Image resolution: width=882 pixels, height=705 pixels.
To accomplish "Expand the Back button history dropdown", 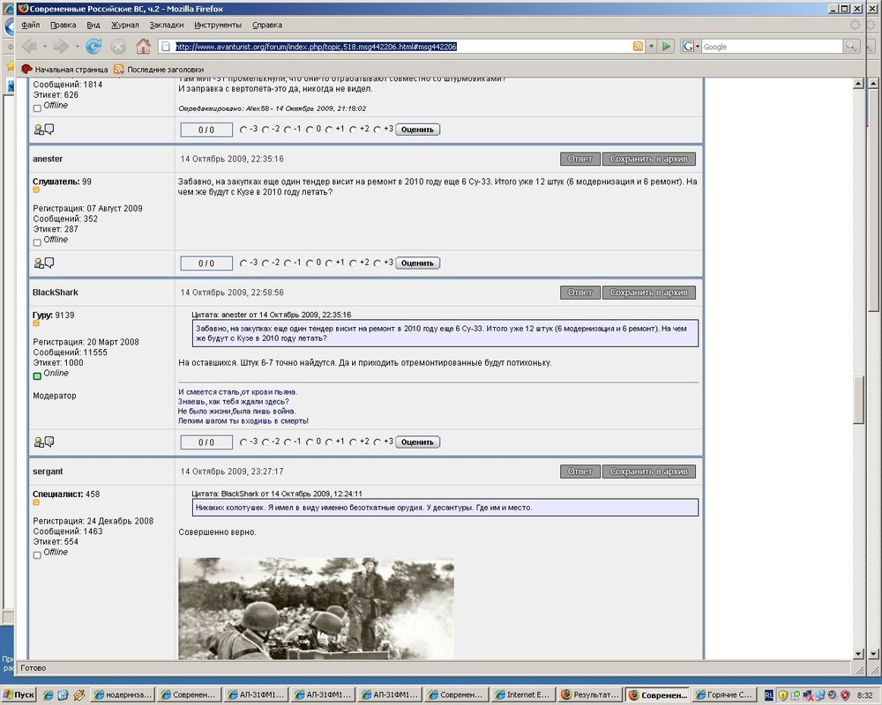I will click(45, 47).
